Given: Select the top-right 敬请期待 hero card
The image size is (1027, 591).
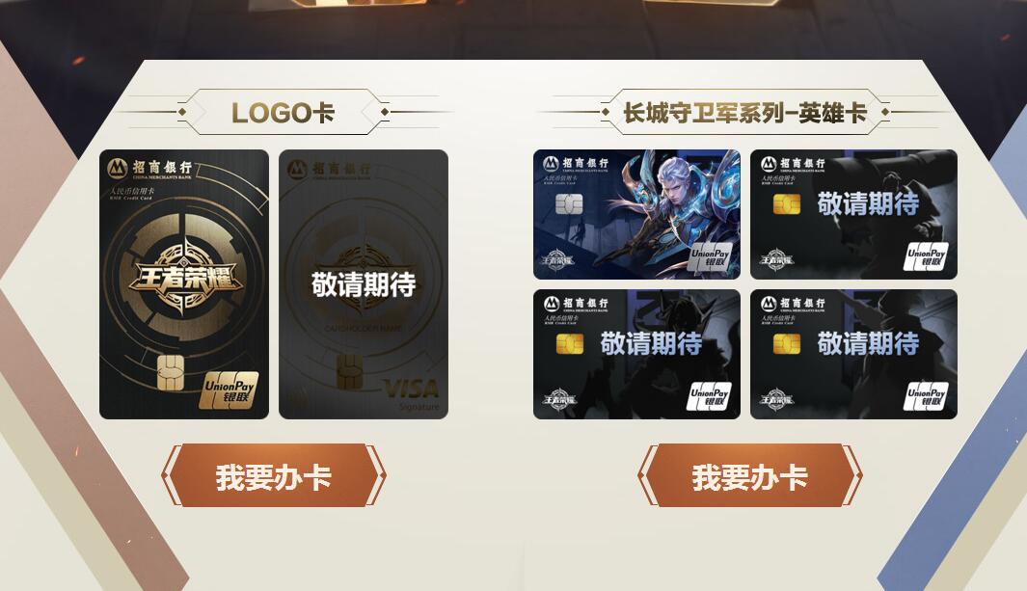Looking at the screenshot, I should (853, 214).
